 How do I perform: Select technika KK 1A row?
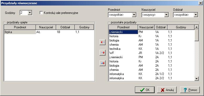click(x=151, y=49)
